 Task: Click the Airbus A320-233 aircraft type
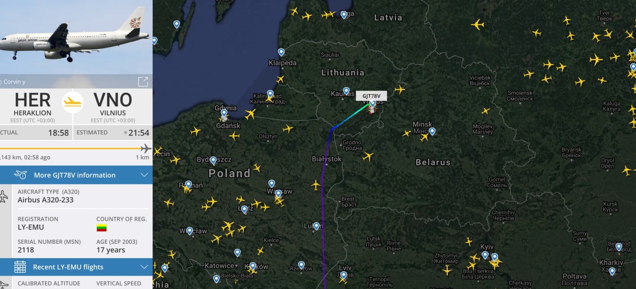pyautogui.click(x=46, y=200)
